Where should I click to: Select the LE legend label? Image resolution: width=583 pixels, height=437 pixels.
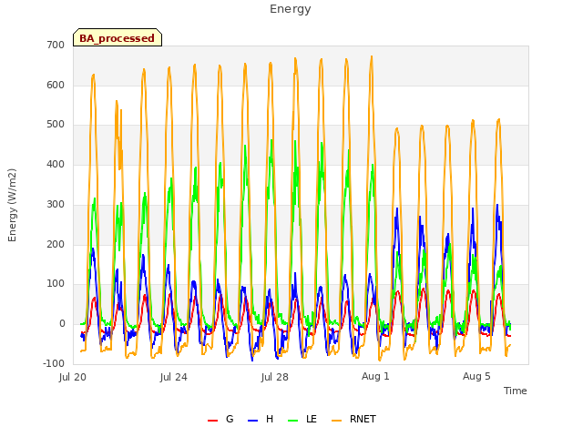click(312, 419)
